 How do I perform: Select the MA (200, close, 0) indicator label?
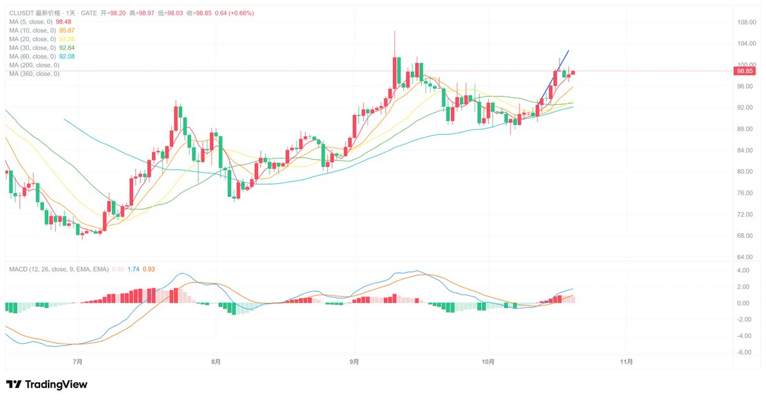tap(34, 65)
